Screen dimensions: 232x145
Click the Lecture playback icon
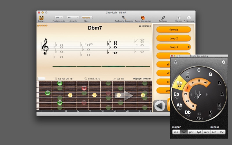(x=41, y=18)
